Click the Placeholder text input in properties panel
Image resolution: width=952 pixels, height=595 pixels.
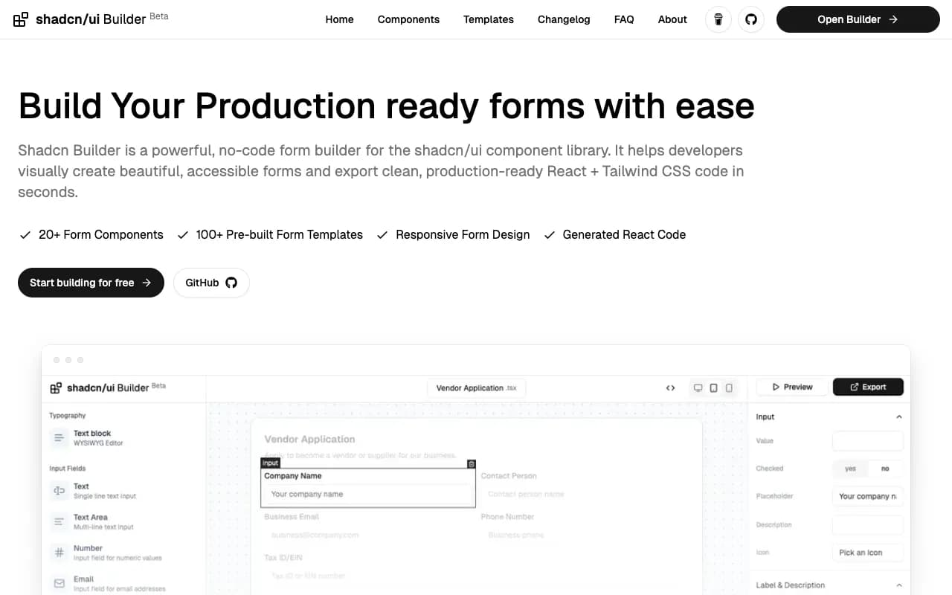867,496
